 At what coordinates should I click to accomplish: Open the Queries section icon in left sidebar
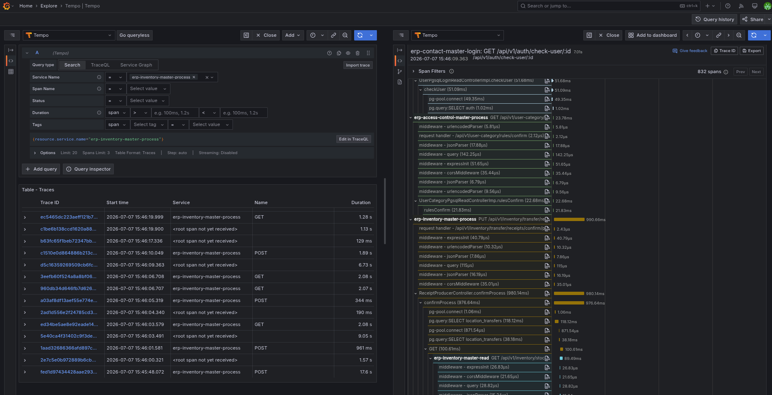pos(11,61)
